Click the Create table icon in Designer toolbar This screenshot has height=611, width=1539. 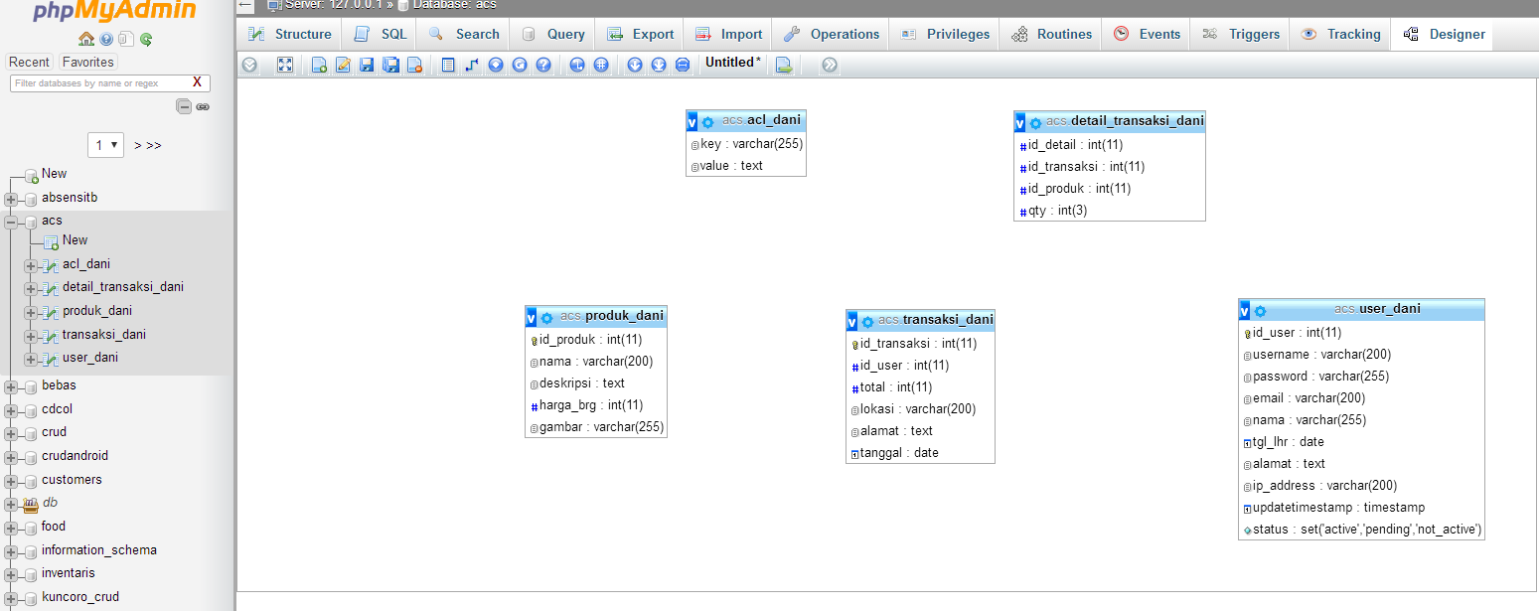click(450, 64)
